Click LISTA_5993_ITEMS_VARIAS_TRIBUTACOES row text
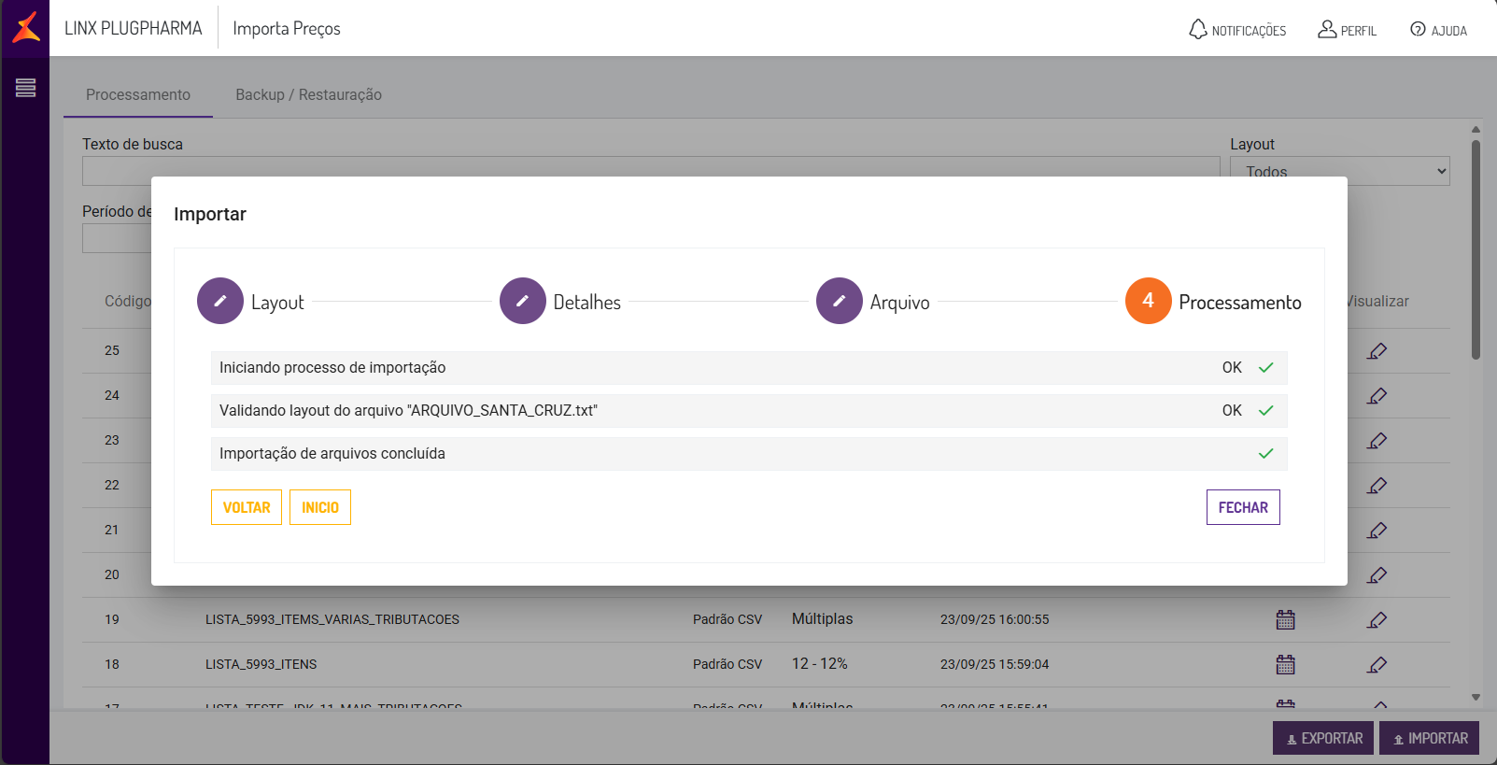This screenshot has width=1497, height=765. 332,619
